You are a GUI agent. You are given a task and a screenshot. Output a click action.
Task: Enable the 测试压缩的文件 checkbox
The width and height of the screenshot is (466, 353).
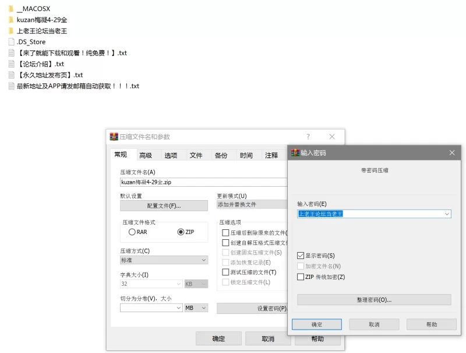point(226,272)
